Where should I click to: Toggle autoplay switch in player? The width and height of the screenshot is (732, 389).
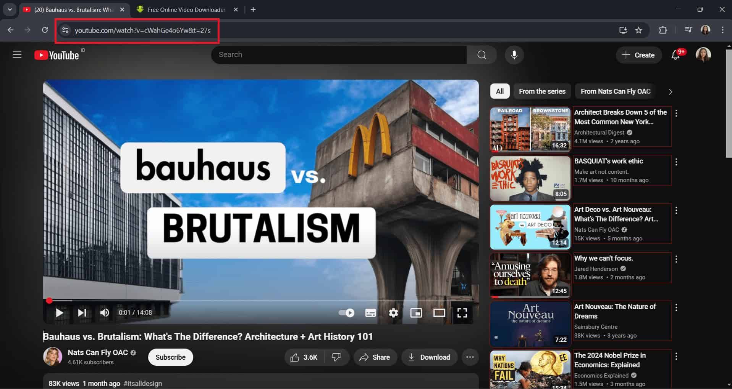(x=346, y=313)
